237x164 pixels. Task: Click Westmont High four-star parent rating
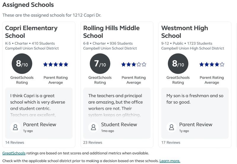click(212, 64)
